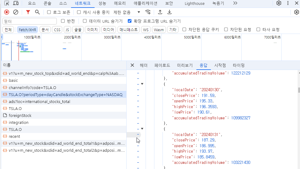Check Blocked response cookies (차단된 응답 쿠키)
Screen dimensions: 300x169
tap(184, 29)
